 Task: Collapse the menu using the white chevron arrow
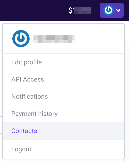tap(118, 10)
